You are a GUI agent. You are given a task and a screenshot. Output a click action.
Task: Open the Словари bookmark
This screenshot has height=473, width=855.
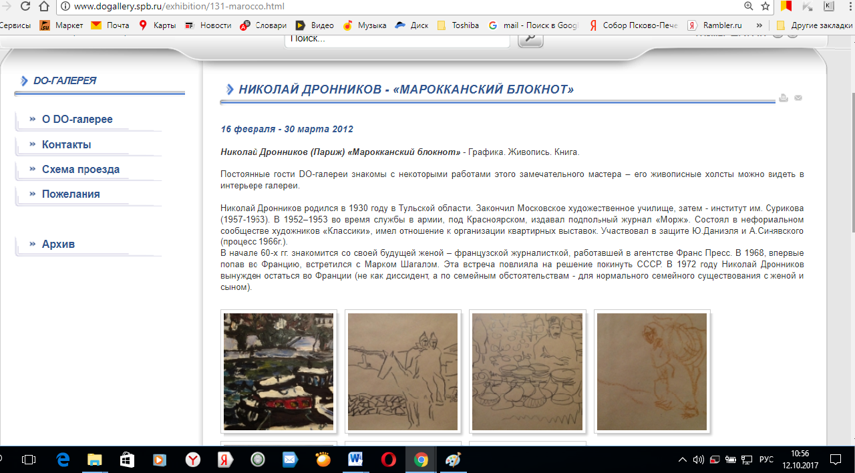coord(263,25)
